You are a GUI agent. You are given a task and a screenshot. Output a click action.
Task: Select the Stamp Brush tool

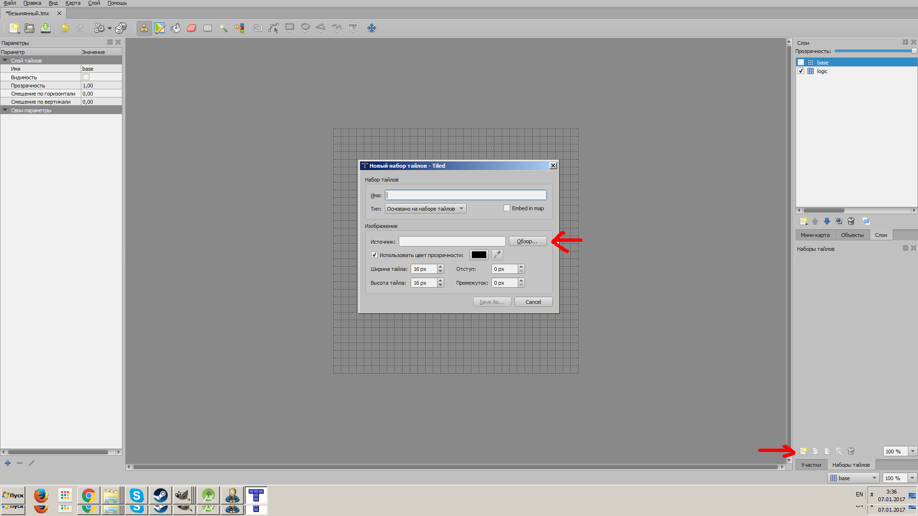(143, 28)
